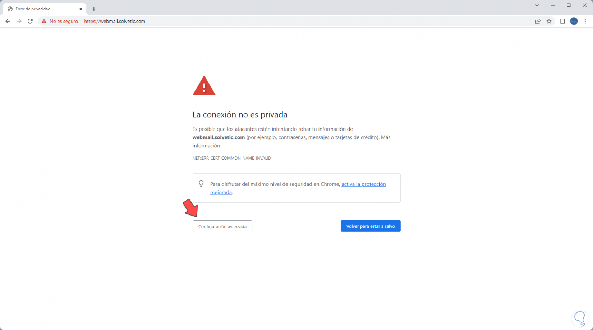Reload the current page

[x=30, y=21]
